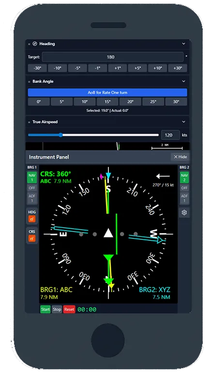The width and height of the screenshot is (211, 374).
Task: Click the magenta heading bug on the compass
Action: 101,177
